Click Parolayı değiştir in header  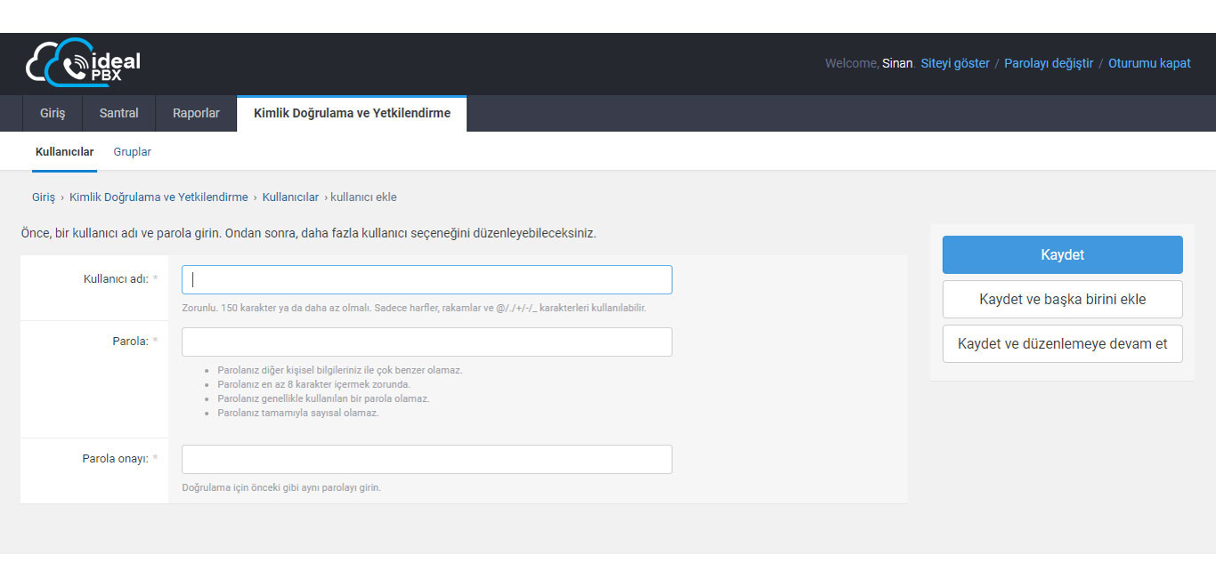pos(1048,63)
